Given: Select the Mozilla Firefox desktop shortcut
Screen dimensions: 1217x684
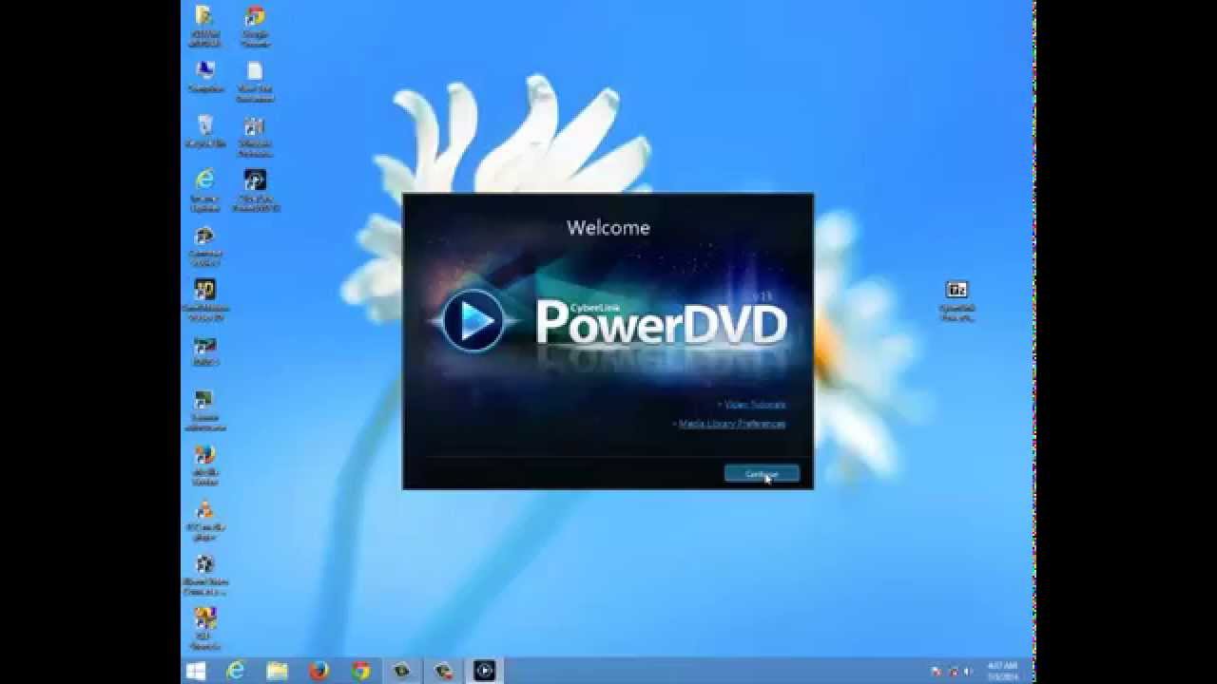Looking at the screenshot, I should [204, 465].
